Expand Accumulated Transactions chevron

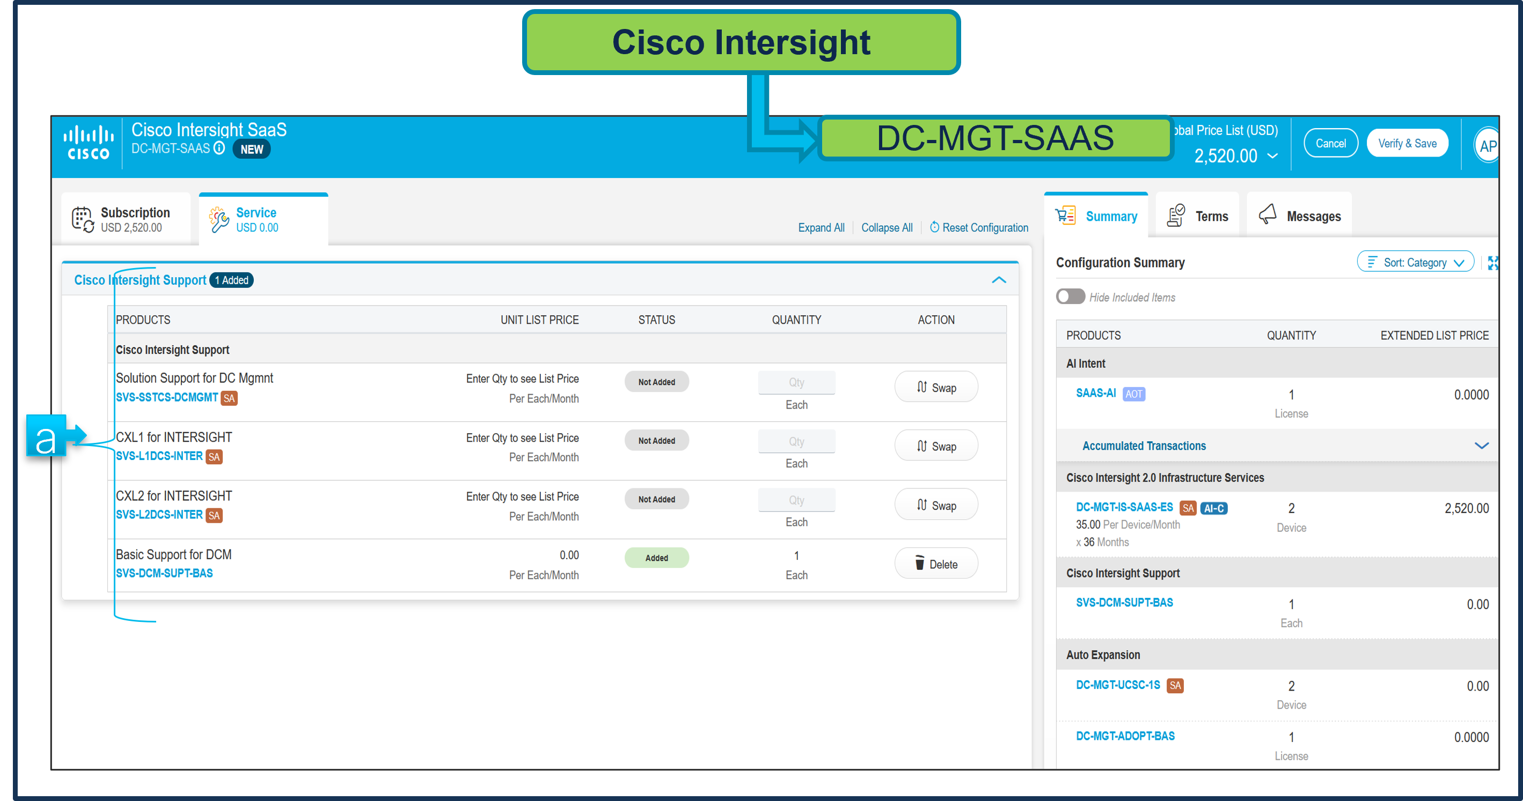(x=1481, y=446)
